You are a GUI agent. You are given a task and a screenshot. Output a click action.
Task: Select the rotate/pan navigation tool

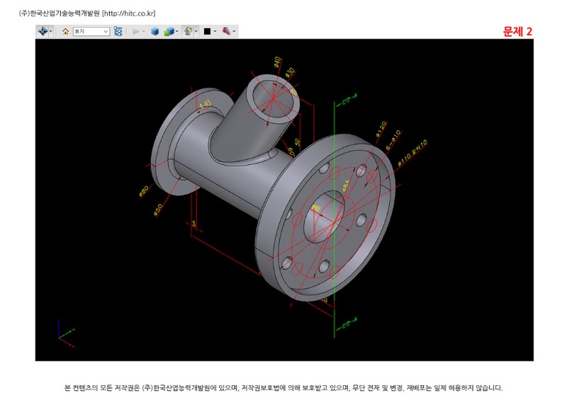click(43, 31)
